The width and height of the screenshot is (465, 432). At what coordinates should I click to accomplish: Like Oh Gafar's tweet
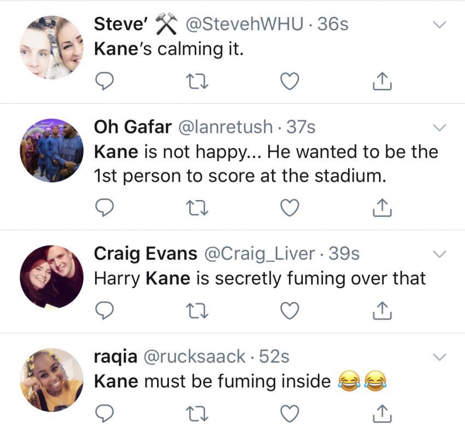289,207
